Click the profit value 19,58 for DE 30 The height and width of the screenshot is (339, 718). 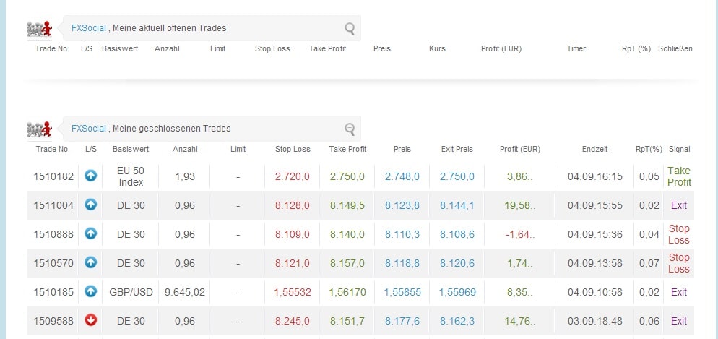(x=519, y=205)
